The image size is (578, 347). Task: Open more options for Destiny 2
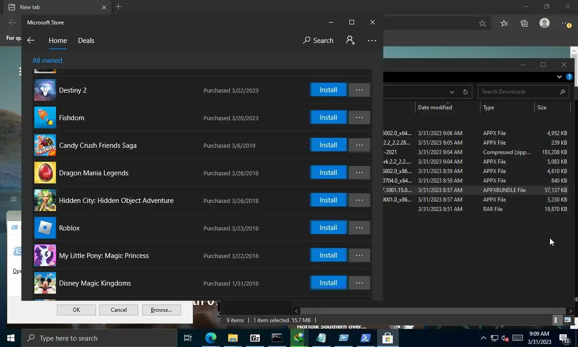(359, 90)
